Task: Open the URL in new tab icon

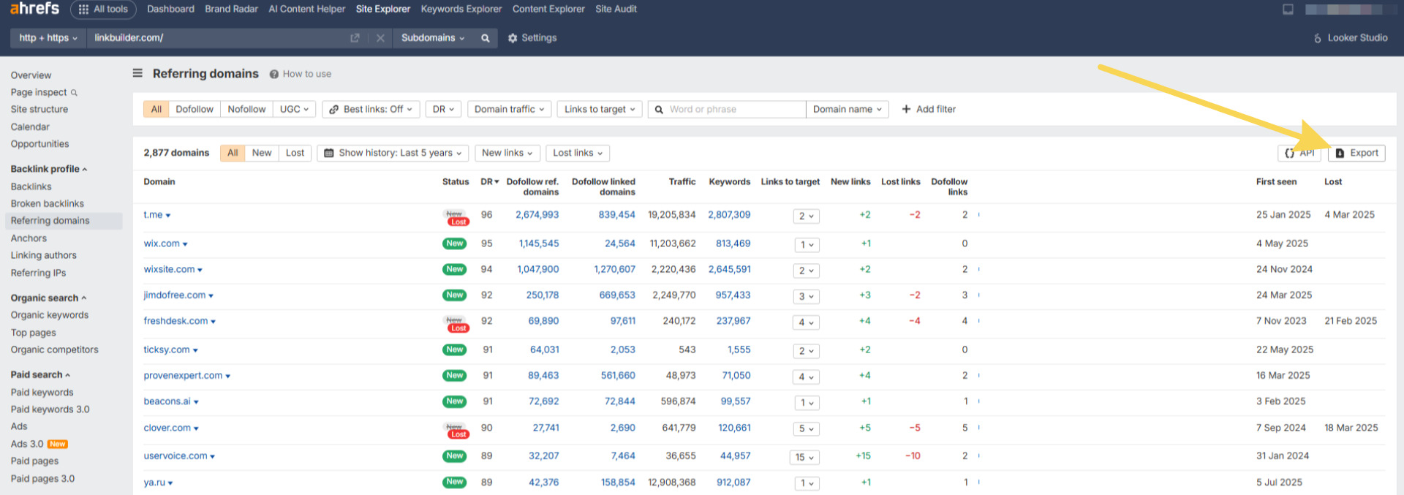Action: [355, 38]
